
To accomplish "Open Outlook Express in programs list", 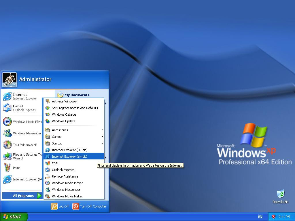I will [x=74, y=170].
